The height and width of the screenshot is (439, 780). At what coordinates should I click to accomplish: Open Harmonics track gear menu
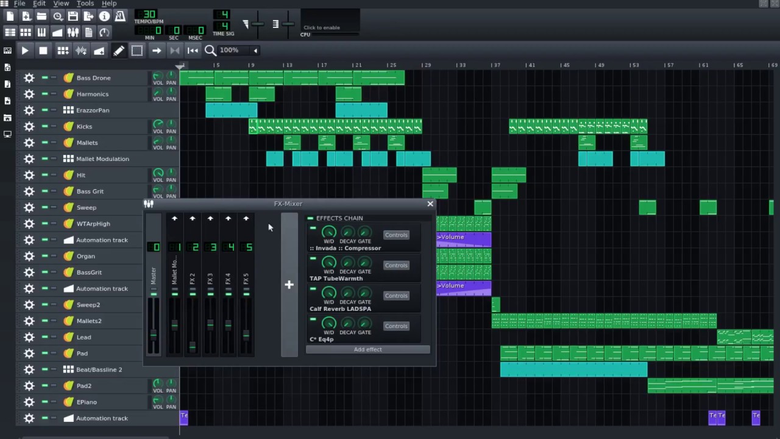tap(29, 94)
